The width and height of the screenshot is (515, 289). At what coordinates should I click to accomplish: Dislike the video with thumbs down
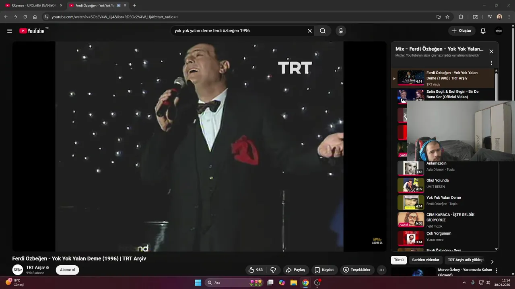pyautogui.click(x=273, y=270)
